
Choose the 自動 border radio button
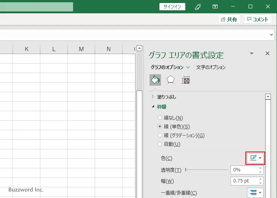pos(160,144)
